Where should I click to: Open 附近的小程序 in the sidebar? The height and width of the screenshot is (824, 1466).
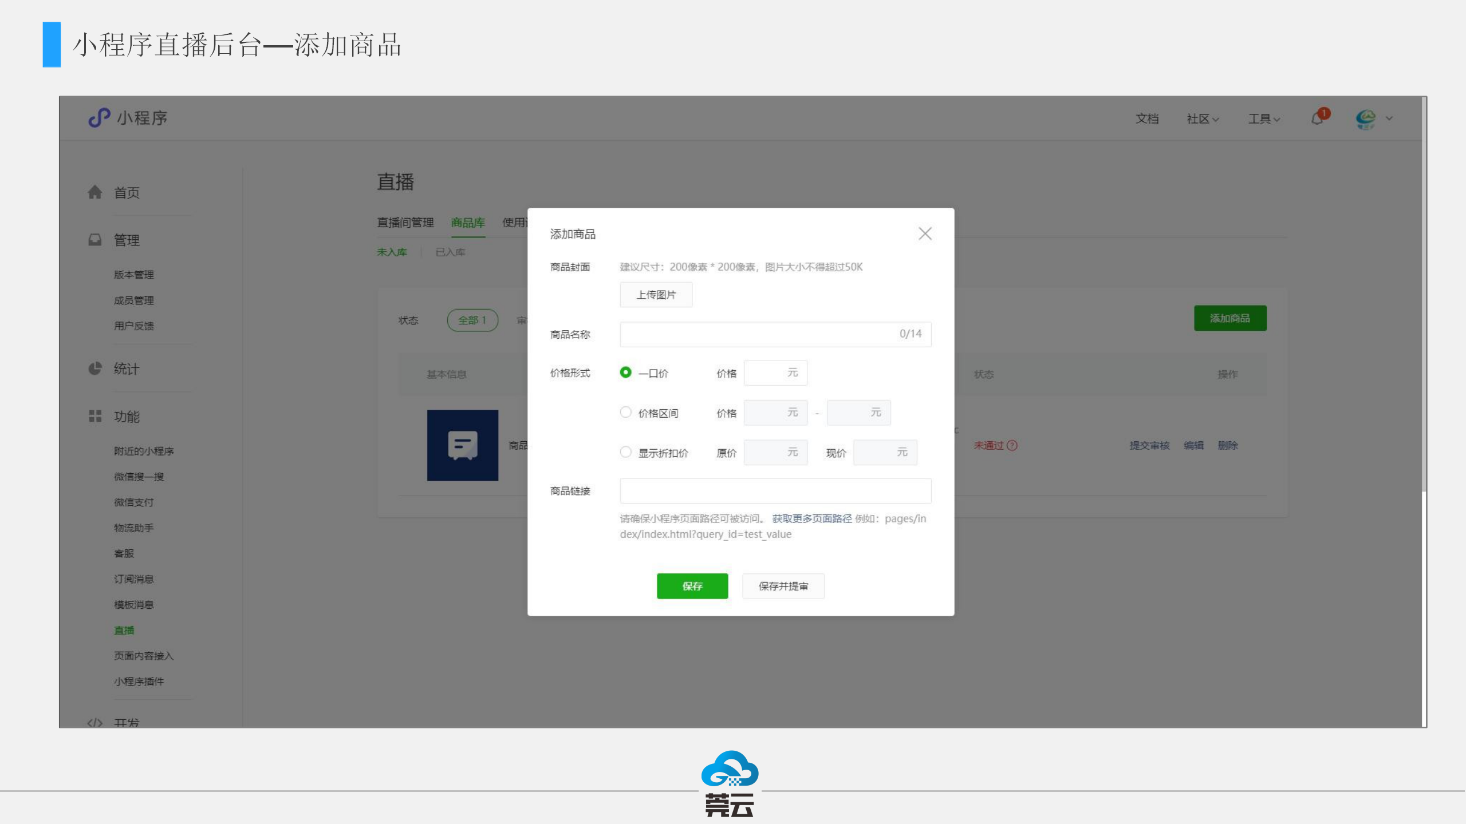pyautogui.click(x=144, y=451)
